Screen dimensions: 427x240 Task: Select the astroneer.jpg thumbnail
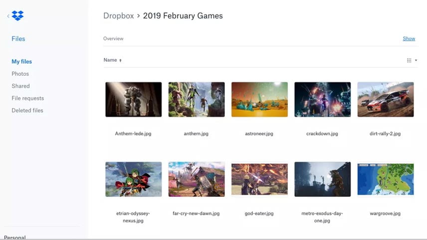[x=259, y=100]
